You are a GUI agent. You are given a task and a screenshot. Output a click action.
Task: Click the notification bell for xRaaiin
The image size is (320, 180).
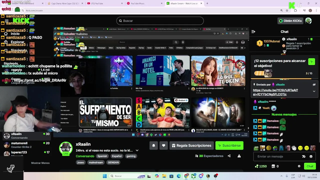coord(154,145)
